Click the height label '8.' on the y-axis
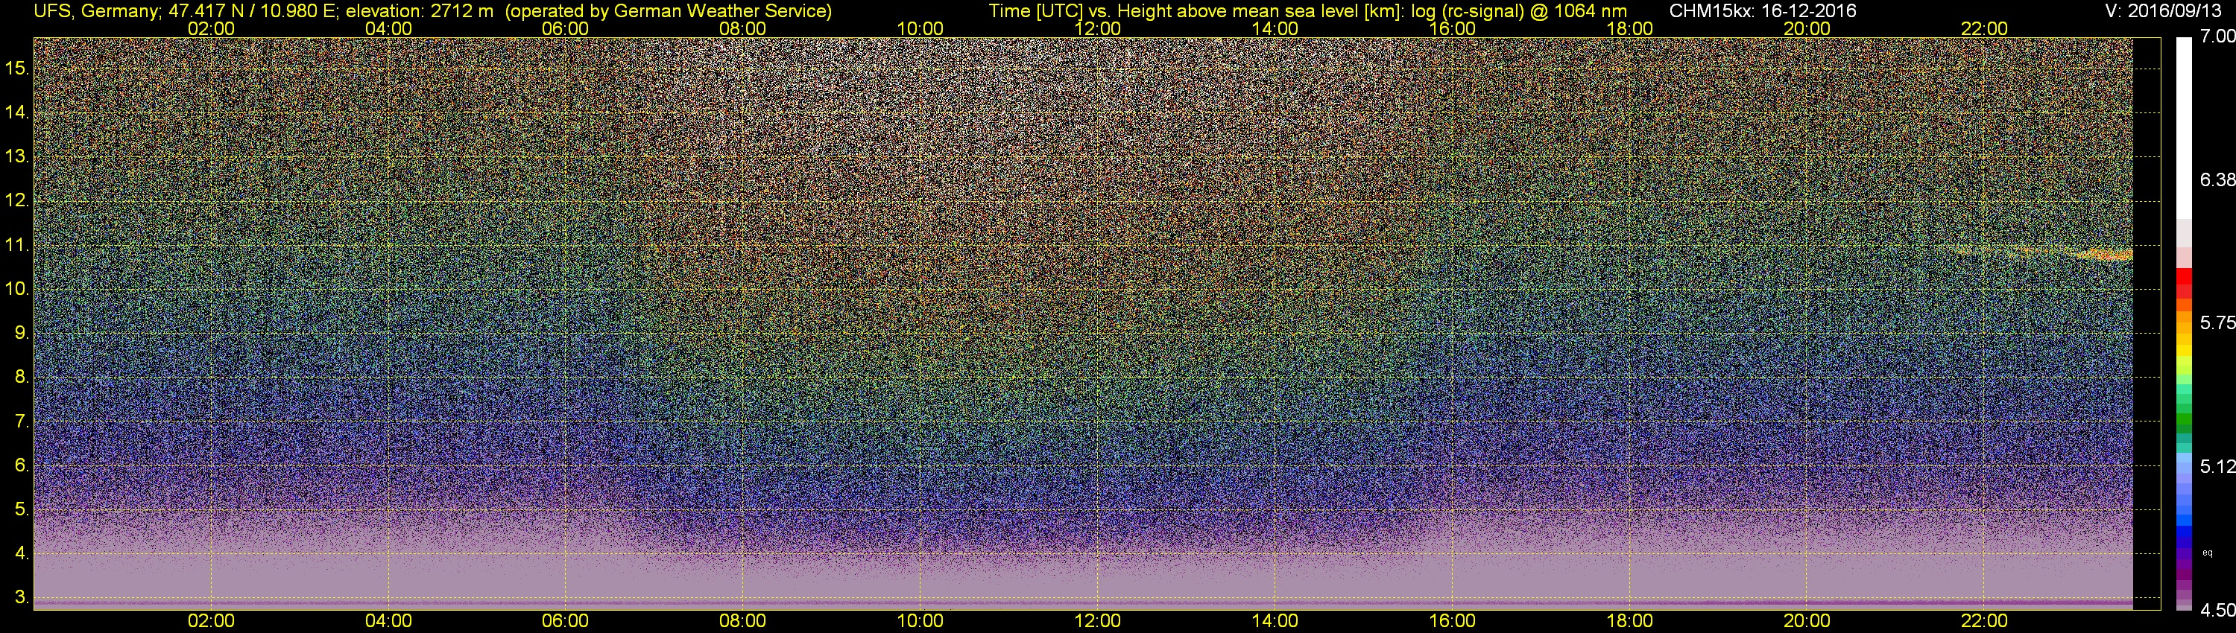 [21, 378]
